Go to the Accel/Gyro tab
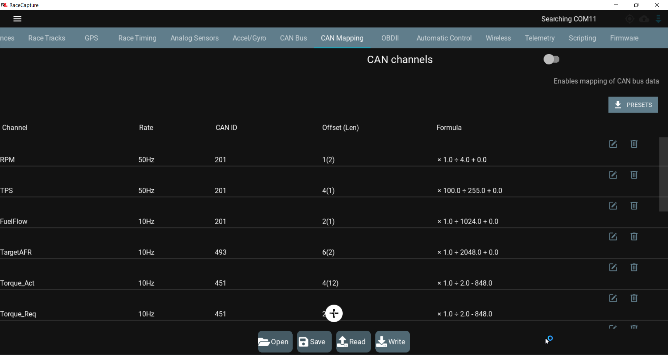This screenshot has height=355, width=668. click(x=249, y=38)
